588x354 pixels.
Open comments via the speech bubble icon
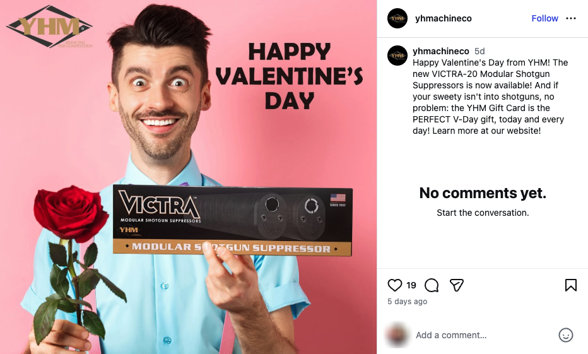[x=432, y=285]
